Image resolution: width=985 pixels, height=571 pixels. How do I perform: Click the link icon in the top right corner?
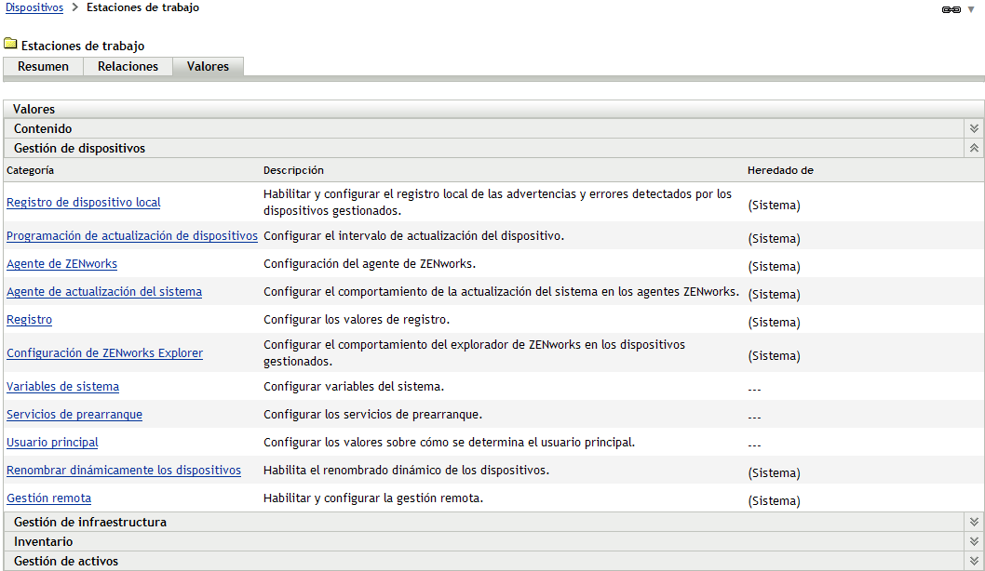click(952, 9)
